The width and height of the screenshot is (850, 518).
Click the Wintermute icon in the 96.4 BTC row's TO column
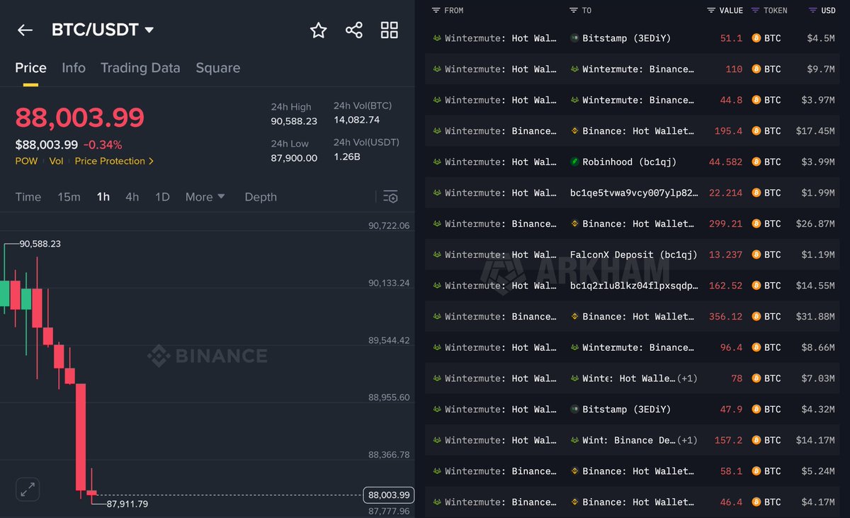click(574, 347)
